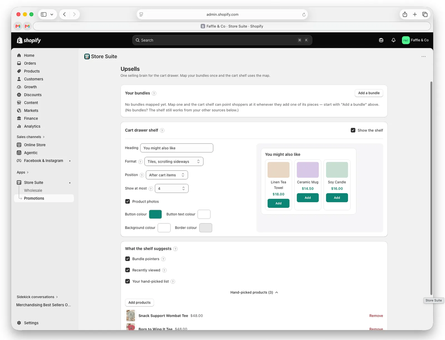Click the Add a bundle button

click(369, 93)
